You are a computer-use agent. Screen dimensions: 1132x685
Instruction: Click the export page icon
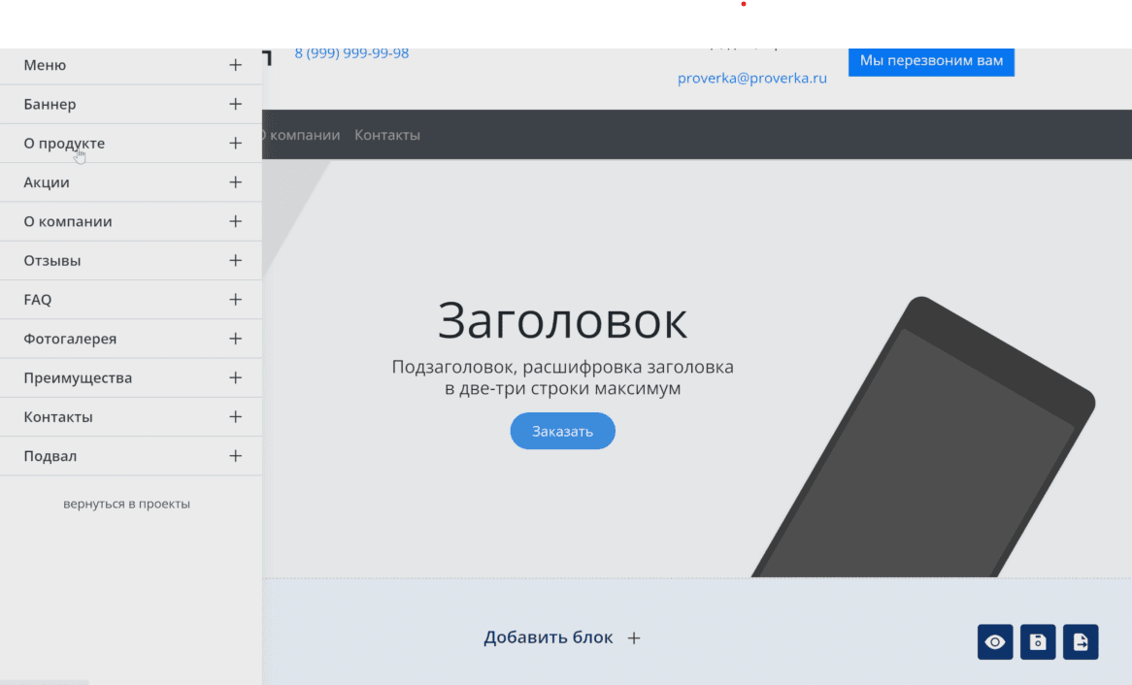tap(1081, 641)
